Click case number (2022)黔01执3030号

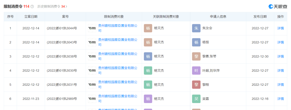click(x=62, y=71)
